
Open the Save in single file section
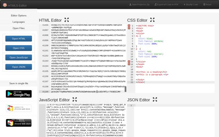(x=19, y=83)
